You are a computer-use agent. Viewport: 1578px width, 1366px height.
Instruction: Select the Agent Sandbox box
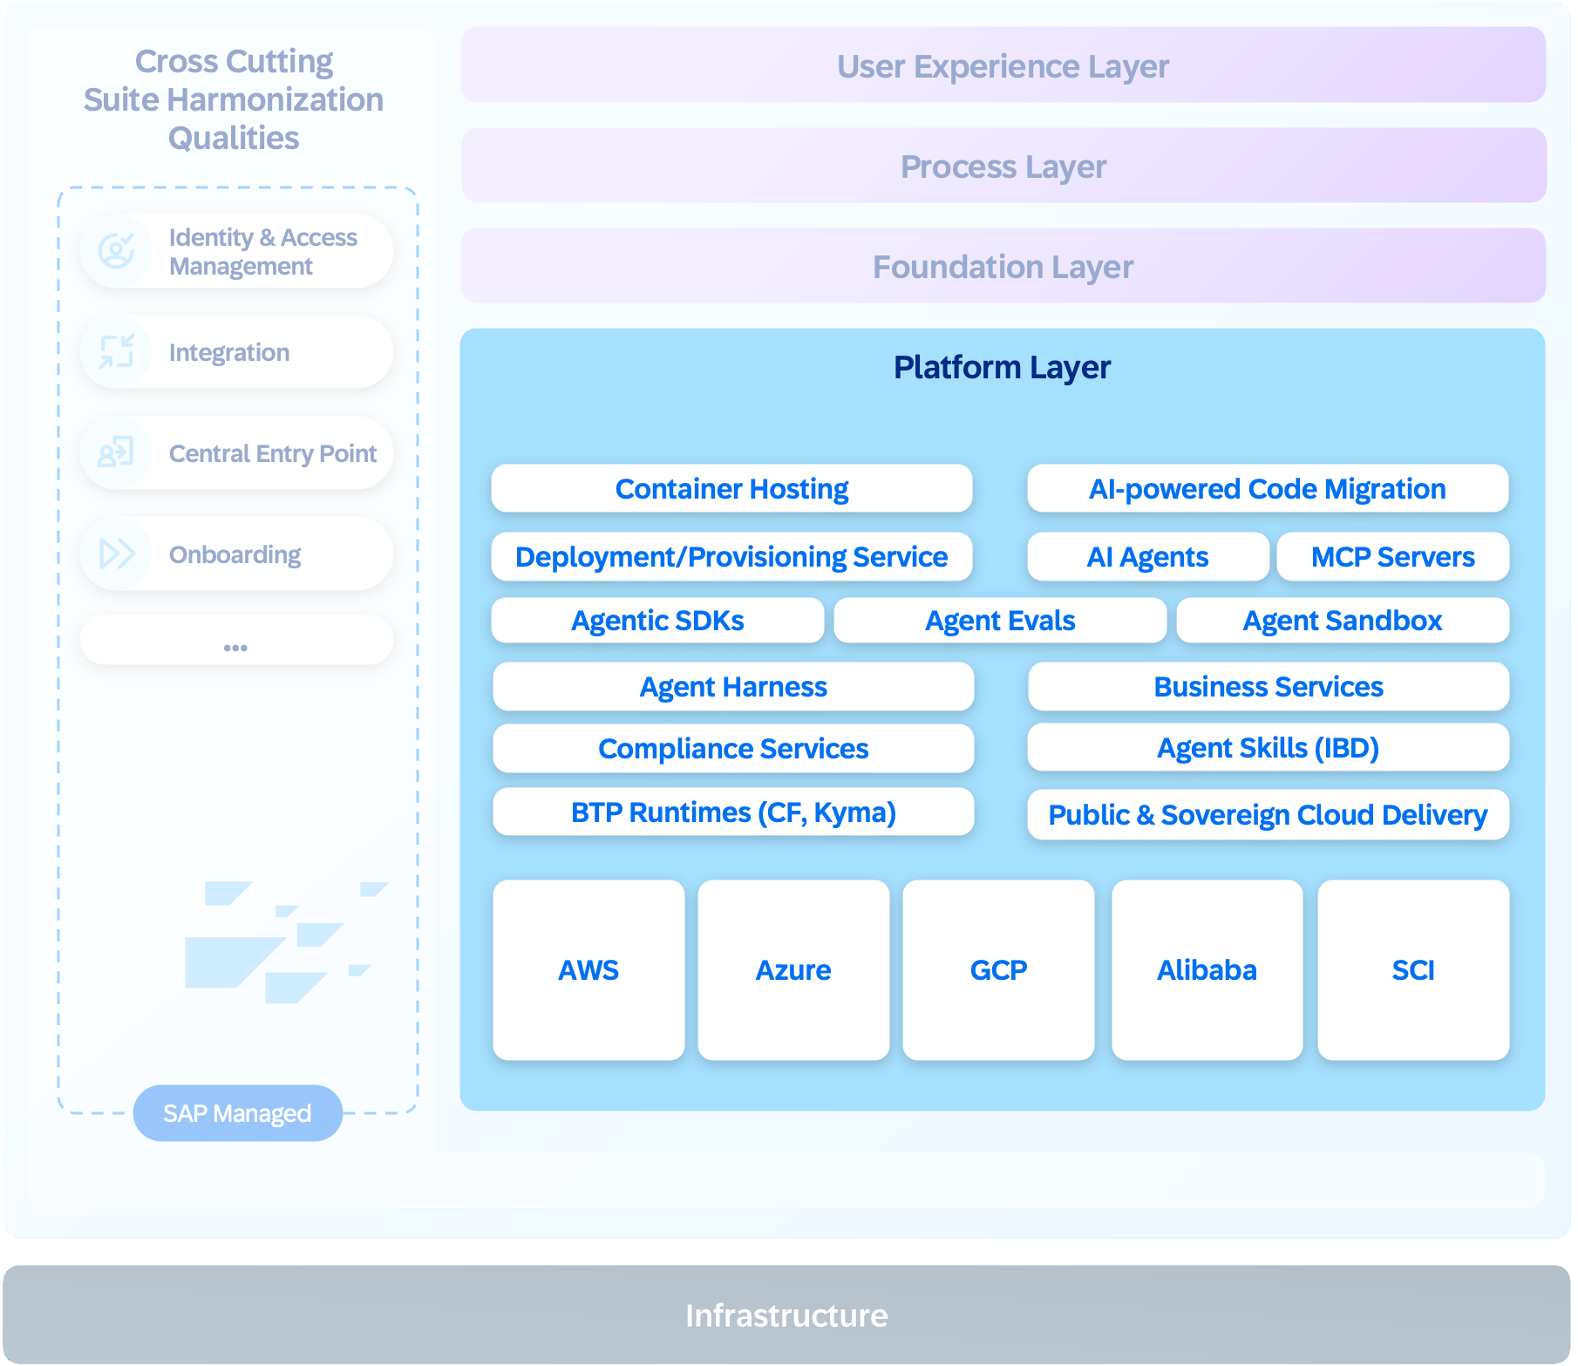pos(1343,620)
